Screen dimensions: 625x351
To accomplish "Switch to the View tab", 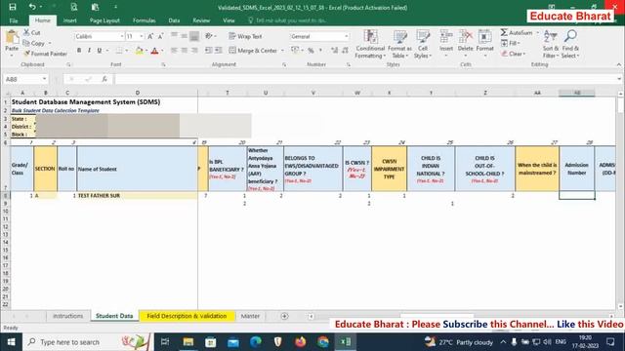I will coord(229,20).
